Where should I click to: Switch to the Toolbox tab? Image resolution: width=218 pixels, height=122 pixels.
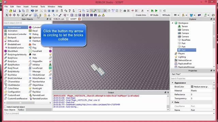(21, 110)
